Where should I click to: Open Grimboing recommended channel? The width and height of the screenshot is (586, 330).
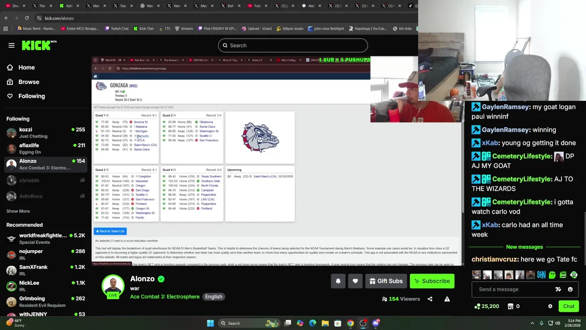46,302
